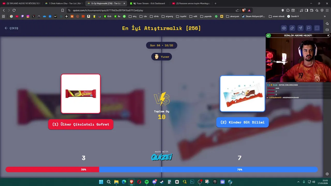331x186 pixels.
Task: Open Photoshop from the taskbar
Action: click(192, 182)
